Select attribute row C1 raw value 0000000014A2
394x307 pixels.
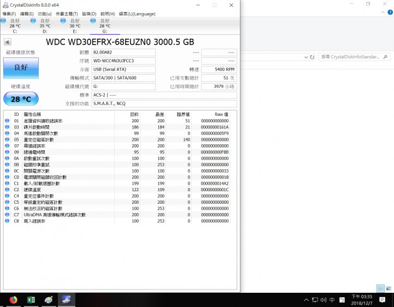point(215,184)
